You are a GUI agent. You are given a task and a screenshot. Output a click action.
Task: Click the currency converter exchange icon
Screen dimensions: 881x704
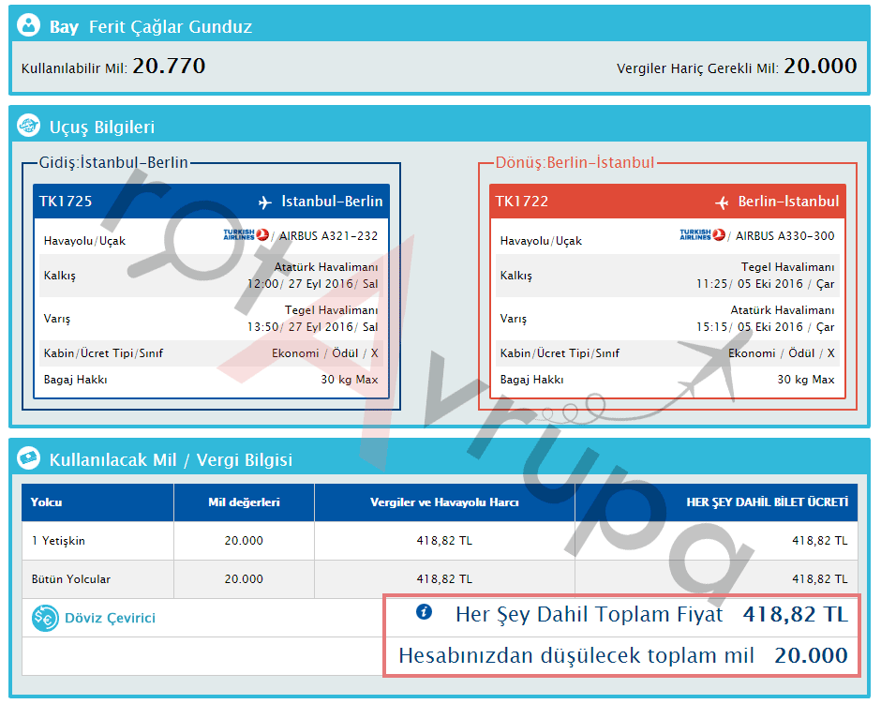coord(45,618)
